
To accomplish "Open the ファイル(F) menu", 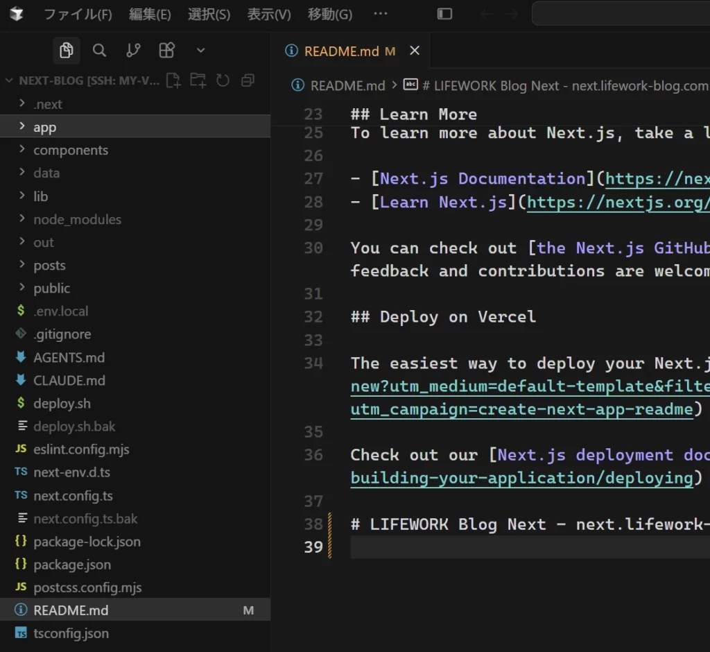I will (78, 15).
